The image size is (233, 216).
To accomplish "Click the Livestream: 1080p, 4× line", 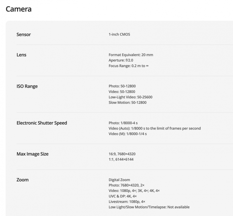I will pos(127,202).
